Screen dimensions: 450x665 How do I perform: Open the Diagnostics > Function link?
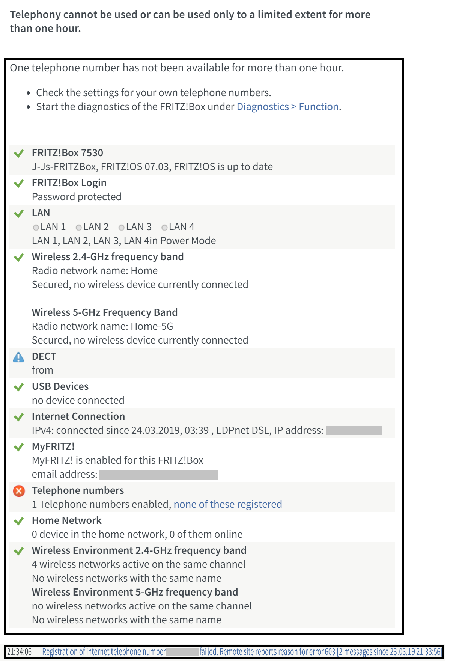coord(288,107)
